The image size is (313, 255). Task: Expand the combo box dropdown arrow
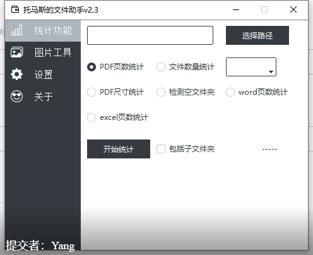point(271,72)
